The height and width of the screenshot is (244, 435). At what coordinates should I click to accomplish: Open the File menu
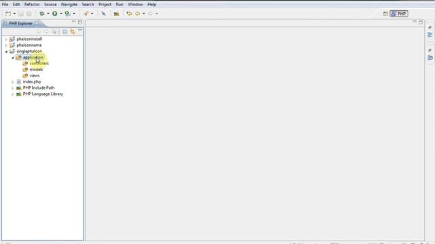[5, 5]
